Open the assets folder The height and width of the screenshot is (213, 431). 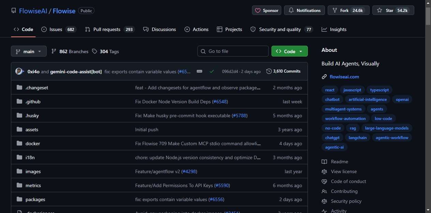point(32,130)
